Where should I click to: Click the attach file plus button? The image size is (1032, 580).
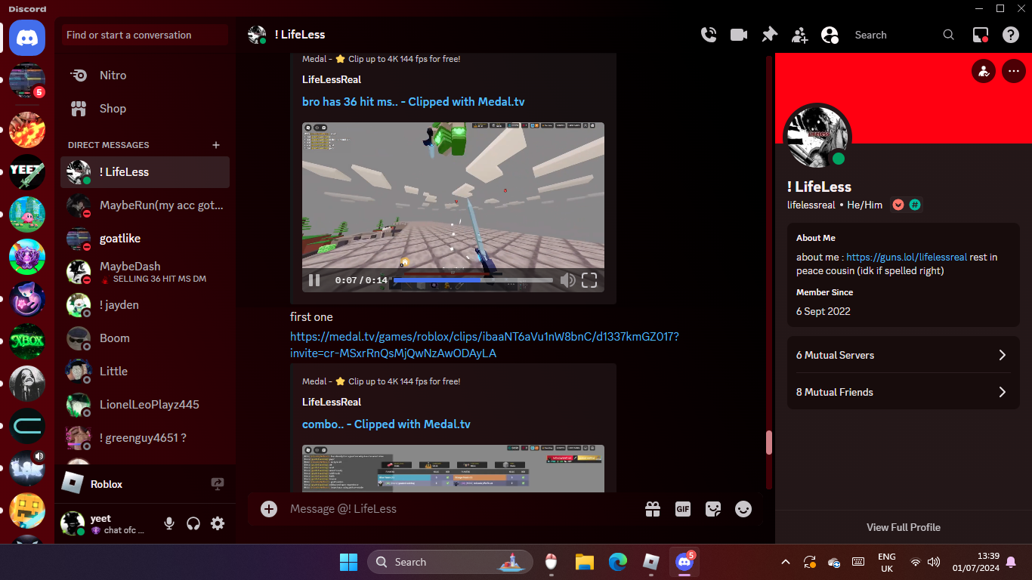coord(269,509)
